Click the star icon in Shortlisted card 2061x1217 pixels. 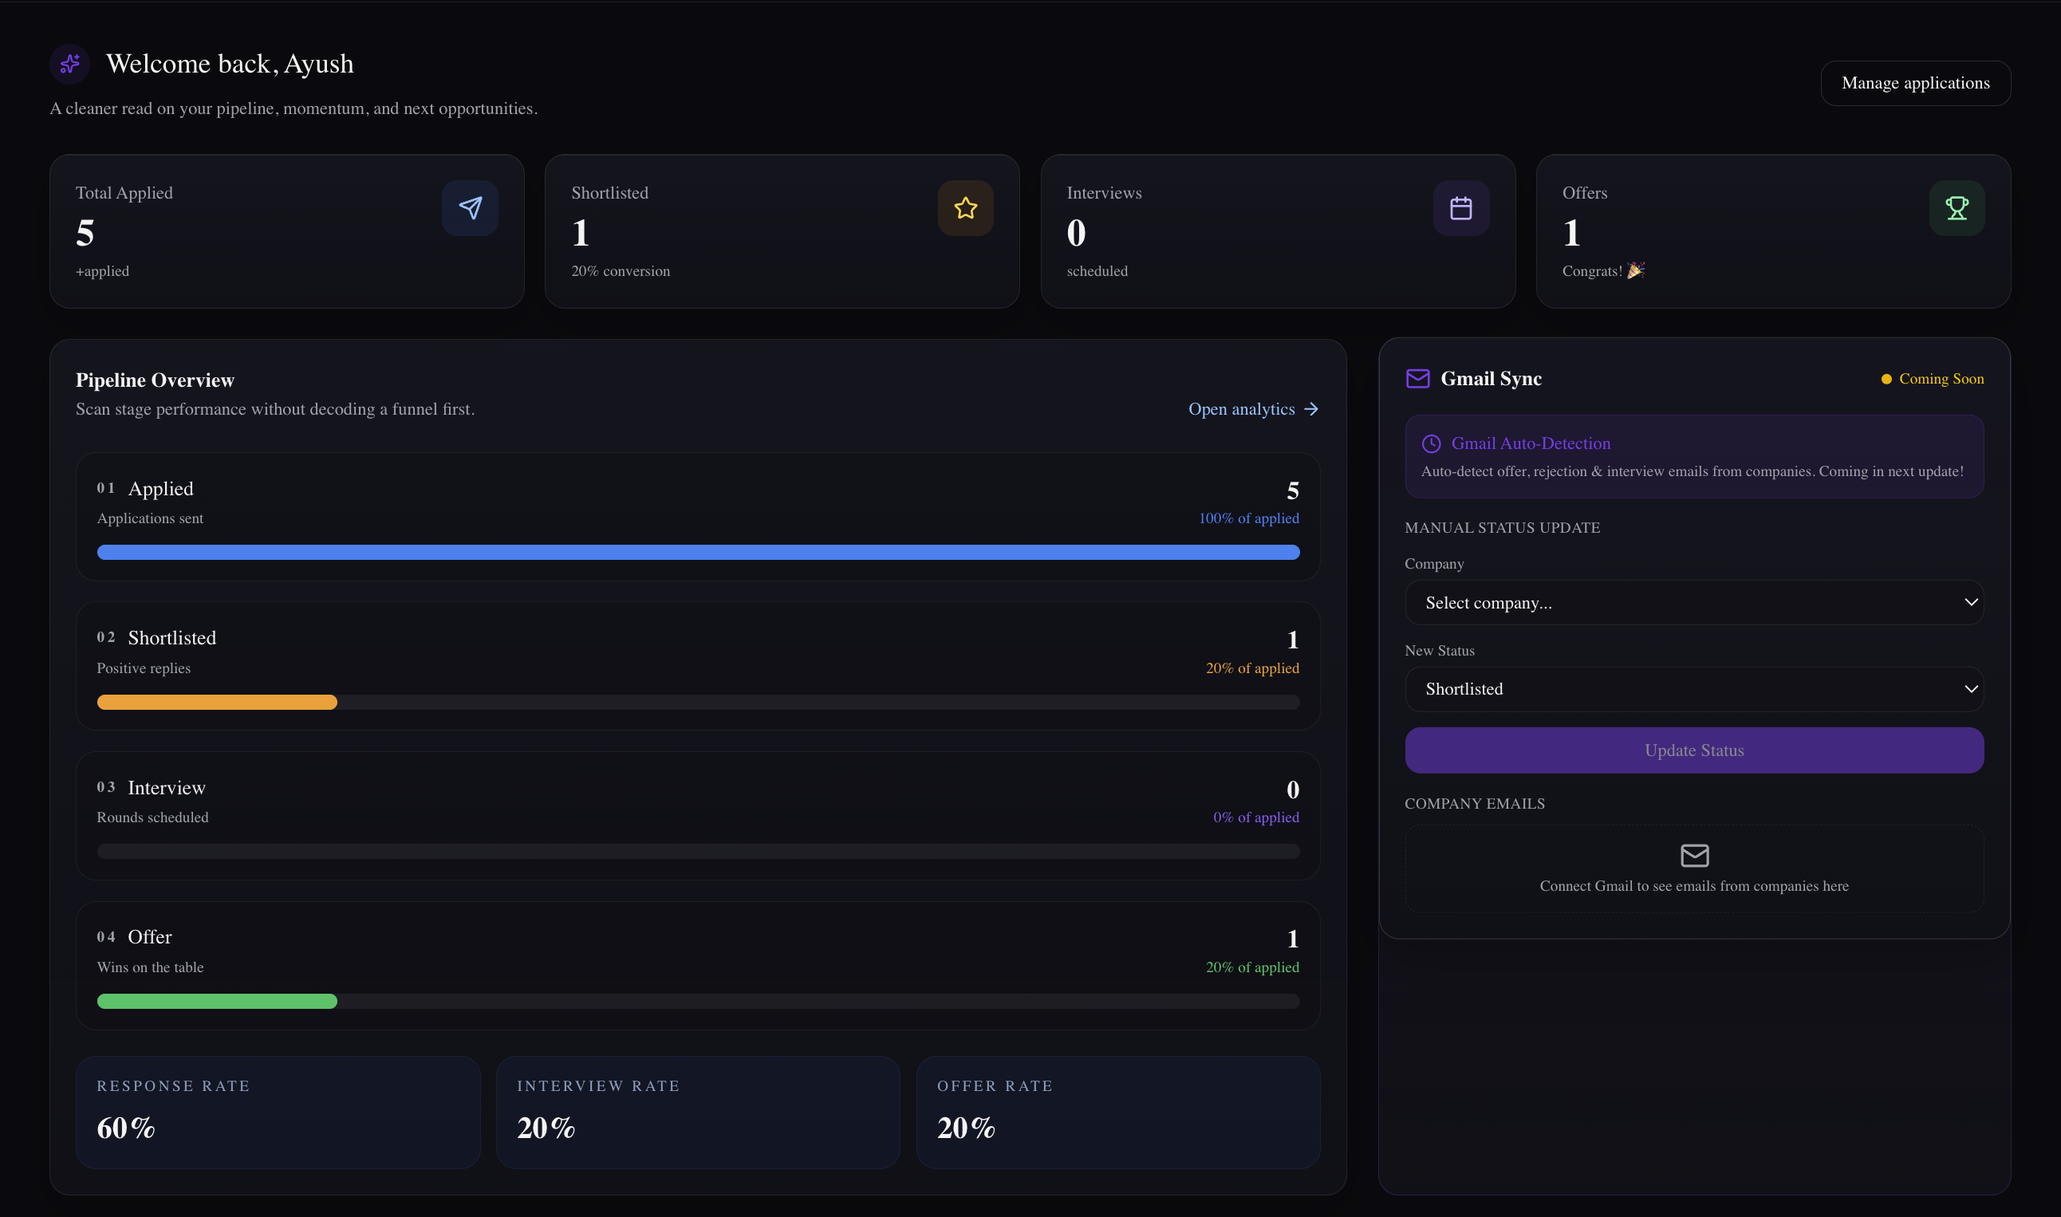pos(965,208)
